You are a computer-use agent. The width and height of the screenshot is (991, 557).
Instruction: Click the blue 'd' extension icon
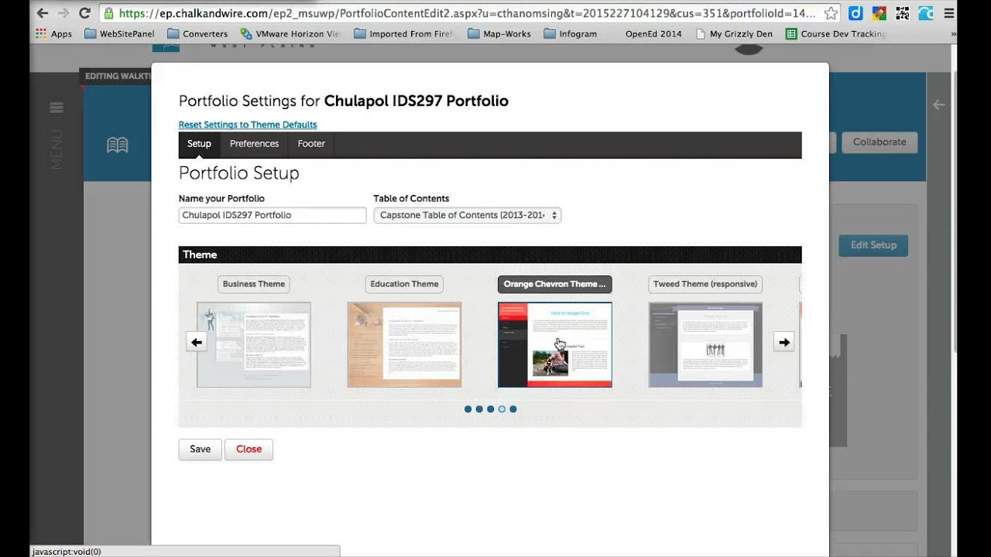[x=856, y=13]
